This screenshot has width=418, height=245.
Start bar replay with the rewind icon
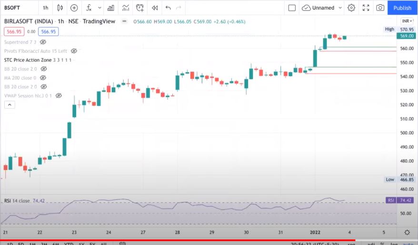154,8
